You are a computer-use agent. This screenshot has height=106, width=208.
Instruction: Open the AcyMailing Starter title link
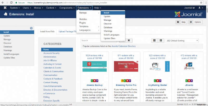point(158,85)
